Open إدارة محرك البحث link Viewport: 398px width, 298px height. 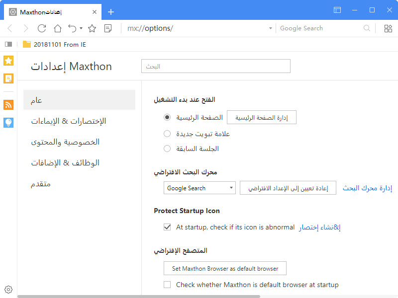coord(367,188)
